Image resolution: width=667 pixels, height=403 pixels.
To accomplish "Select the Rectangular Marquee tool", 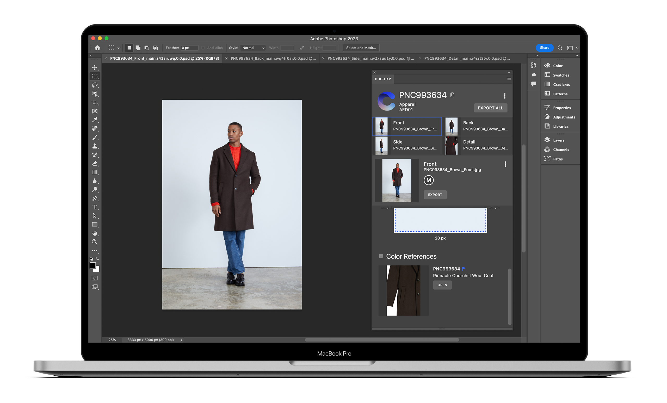I will [95, 76].
